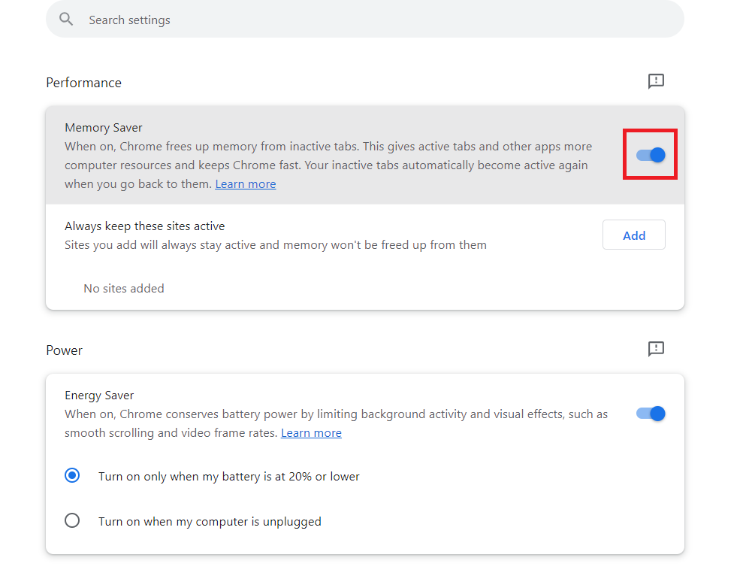
Task: Click the Always keep these sites active label
Action: 144,226
